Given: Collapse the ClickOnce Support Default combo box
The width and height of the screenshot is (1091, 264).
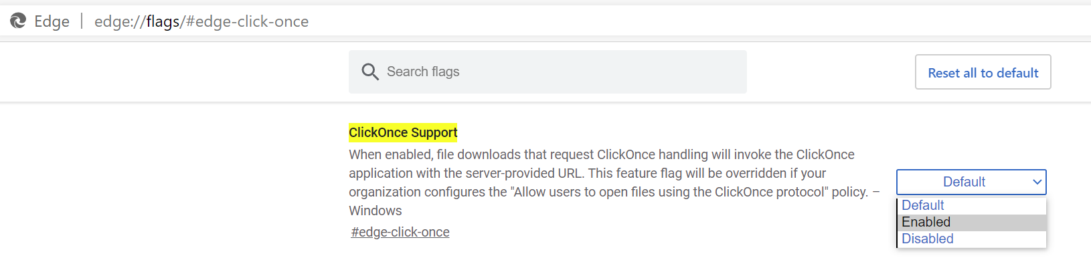Looking at the screenshot, I should coord(971,182).
